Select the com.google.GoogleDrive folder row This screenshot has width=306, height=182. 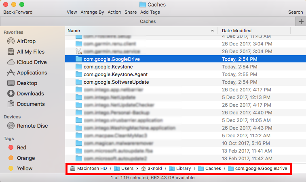pos(186,59)
